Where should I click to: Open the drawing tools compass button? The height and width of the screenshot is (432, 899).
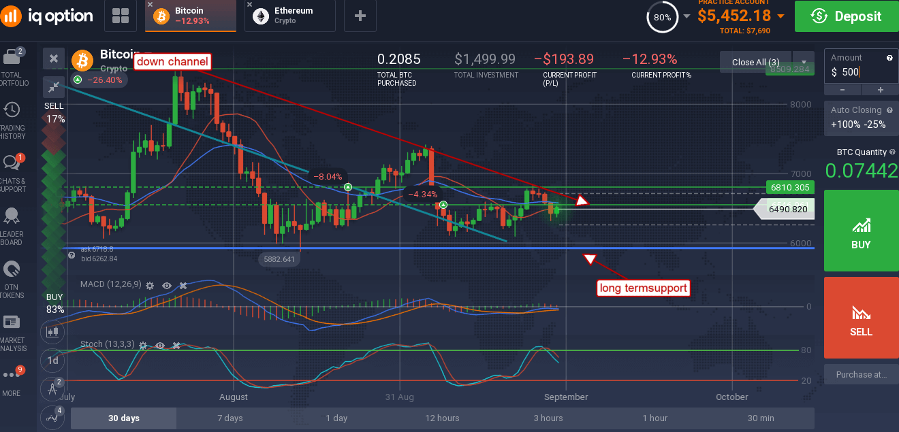tap(52, 388)
